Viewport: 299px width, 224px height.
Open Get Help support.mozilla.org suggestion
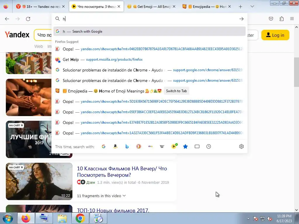(149, 60)
